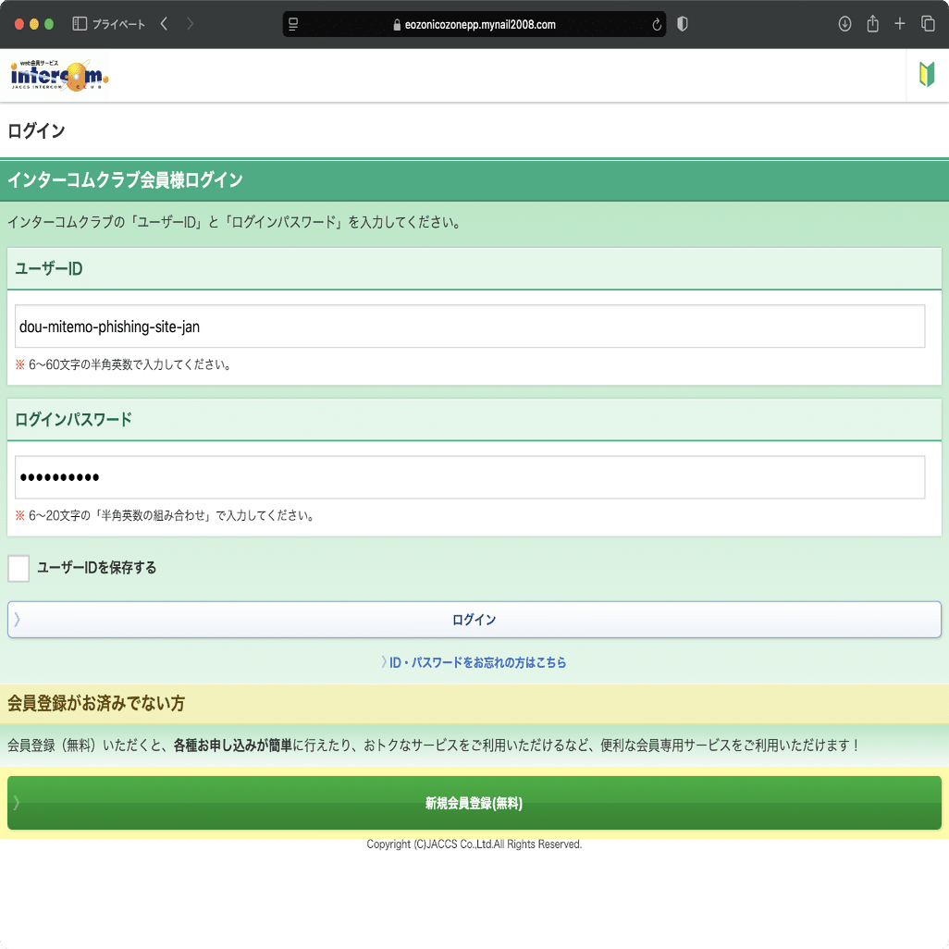Open Safari's Downloads icon
949x949 pixels.
pos(844,24)
